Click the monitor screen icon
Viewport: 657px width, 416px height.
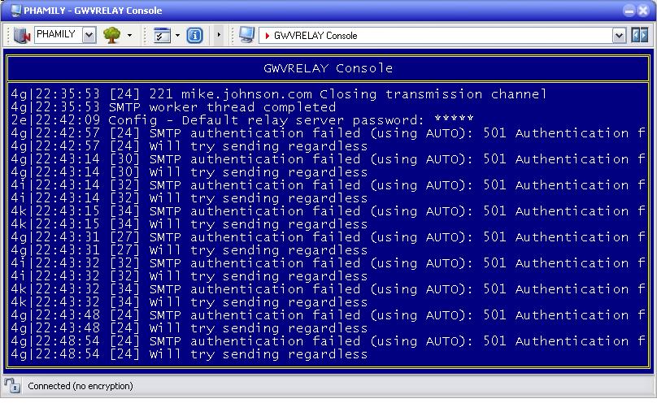point(246,35)
